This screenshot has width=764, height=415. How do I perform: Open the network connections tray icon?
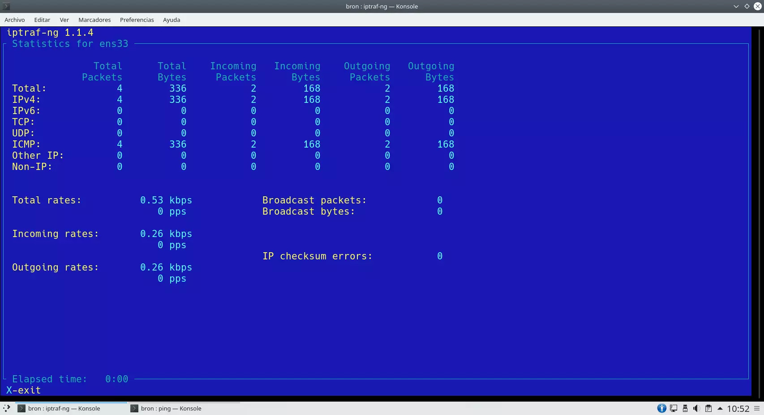673,408
